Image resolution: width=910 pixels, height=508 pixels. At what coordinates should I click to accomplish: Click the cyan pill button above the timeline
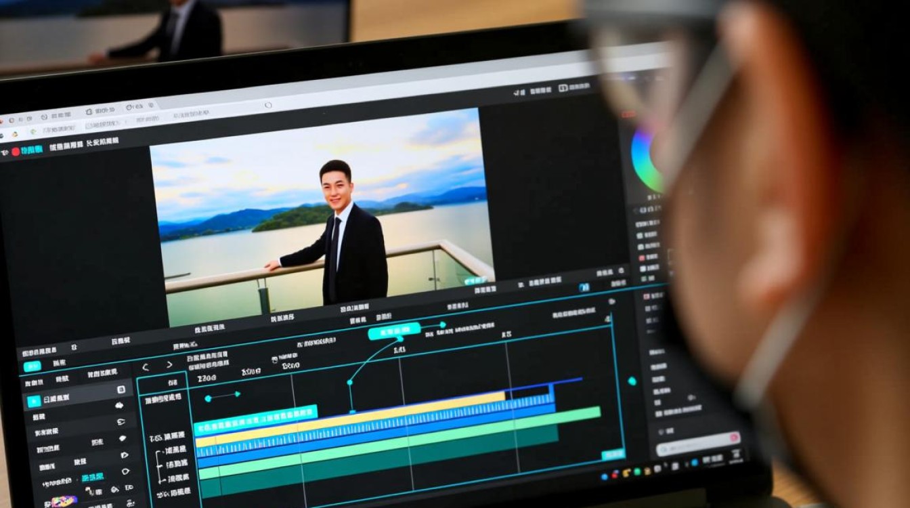[x=394, y=332]
